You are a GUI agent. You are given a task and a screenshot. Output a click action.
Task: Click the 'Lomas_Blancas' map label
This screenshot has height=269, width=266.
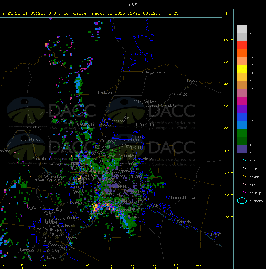coord(184,198)
